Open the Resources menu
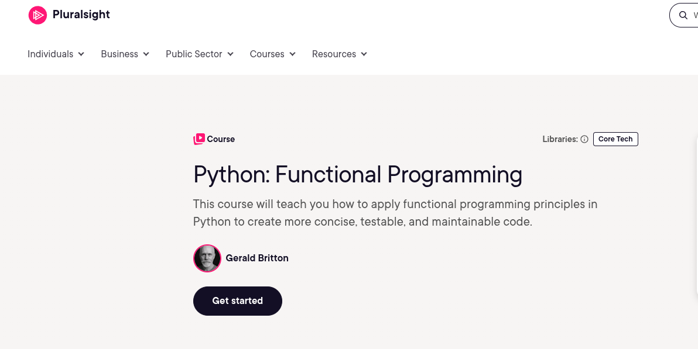The height and width of the screenshot is (349, 698). 340,54
